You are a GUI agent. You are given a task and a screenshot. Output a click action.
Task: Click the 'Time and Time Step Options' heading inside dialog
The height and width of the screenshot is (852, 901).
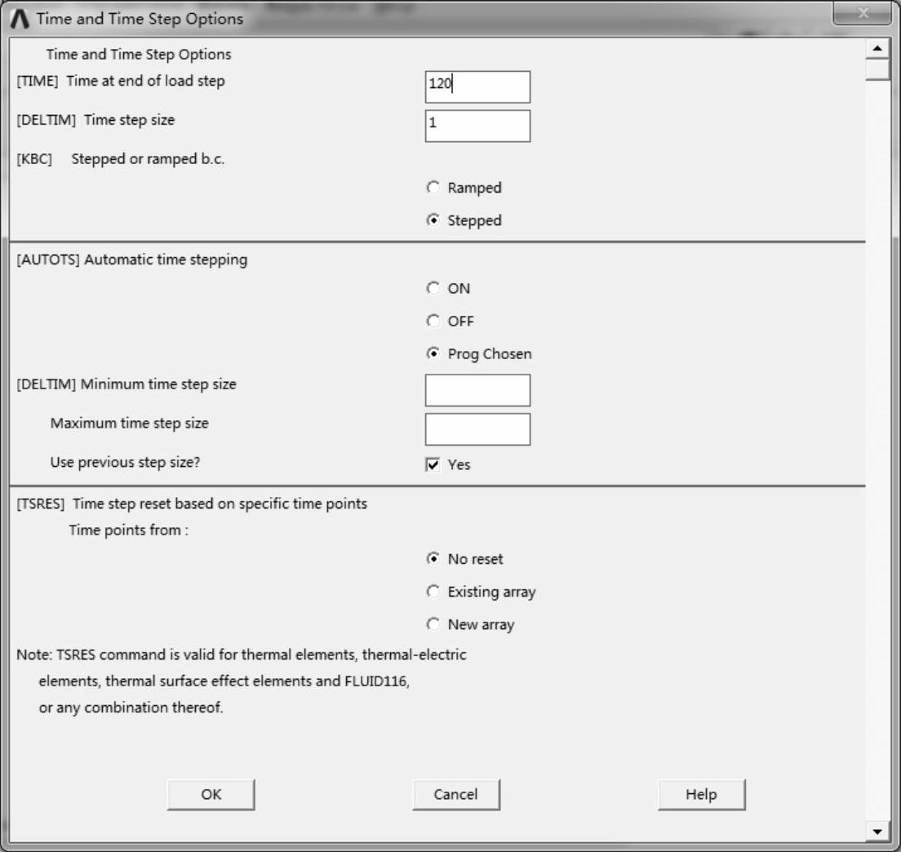tap(139, 55)
